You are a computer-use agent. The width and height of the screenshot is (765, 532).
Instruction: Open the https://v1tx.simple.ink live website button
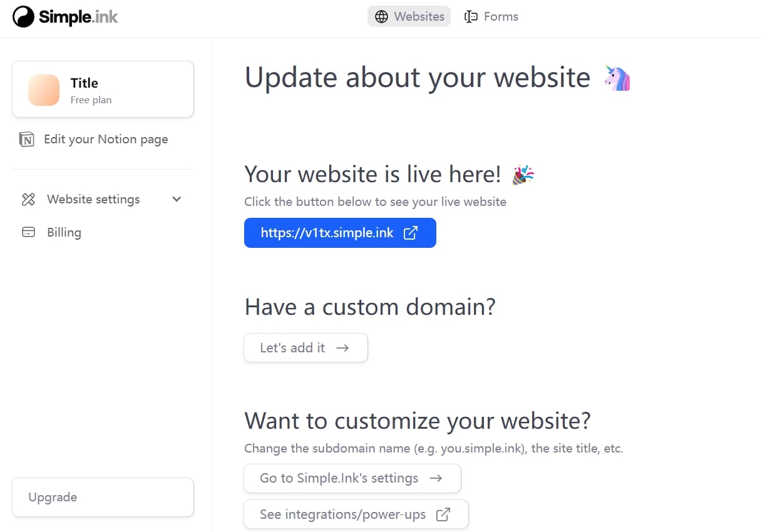[x=327, y=233]
